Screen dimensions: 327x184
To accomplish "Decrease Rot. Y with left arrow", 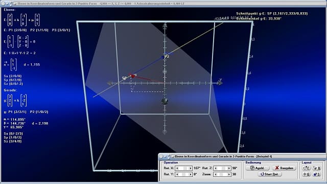I will (177, 174).
